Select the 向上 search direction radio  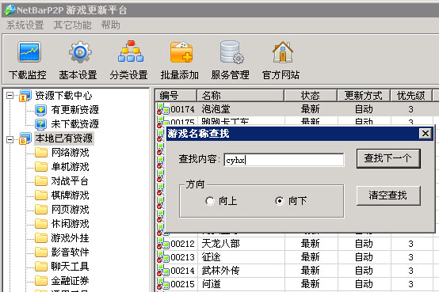tap(210, 201)
